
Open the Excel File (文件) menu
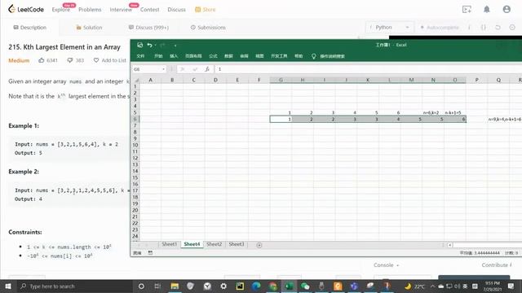coord(140,56)
